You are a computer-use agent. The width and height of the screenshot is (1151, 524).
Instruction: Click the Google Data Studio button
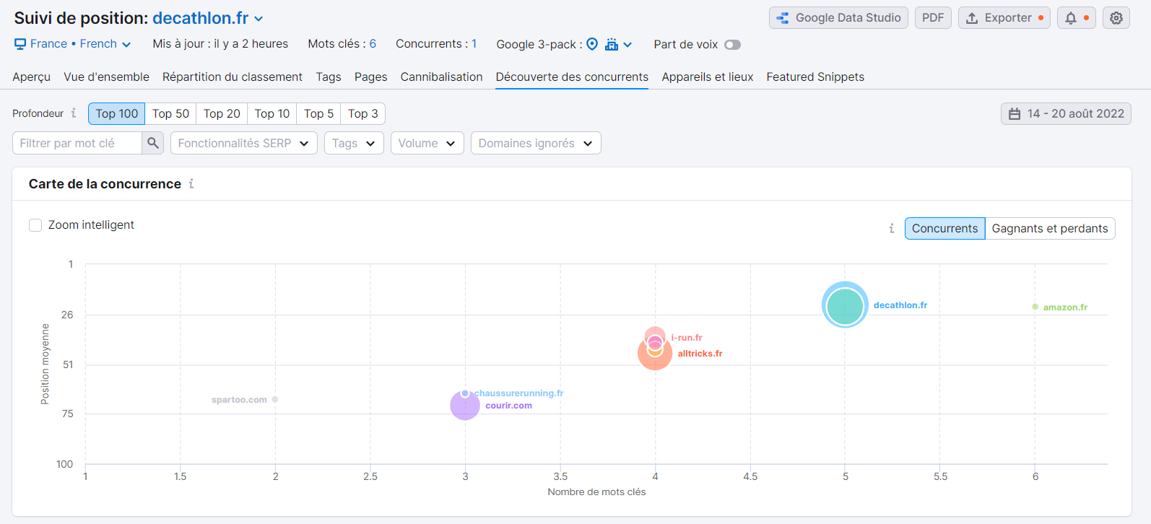coord(838,18)
